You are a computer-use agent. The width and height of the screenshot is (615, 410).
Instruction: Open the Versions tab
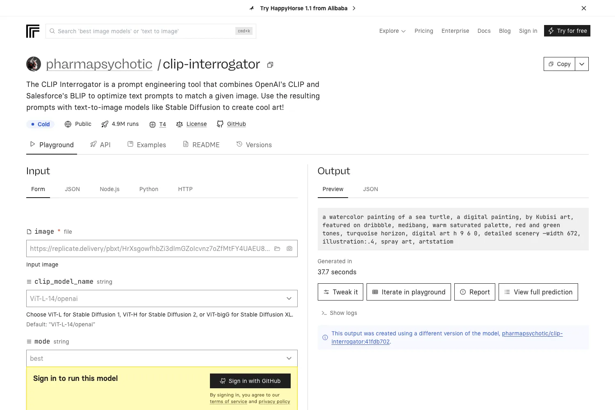click(x=254, y=145)
